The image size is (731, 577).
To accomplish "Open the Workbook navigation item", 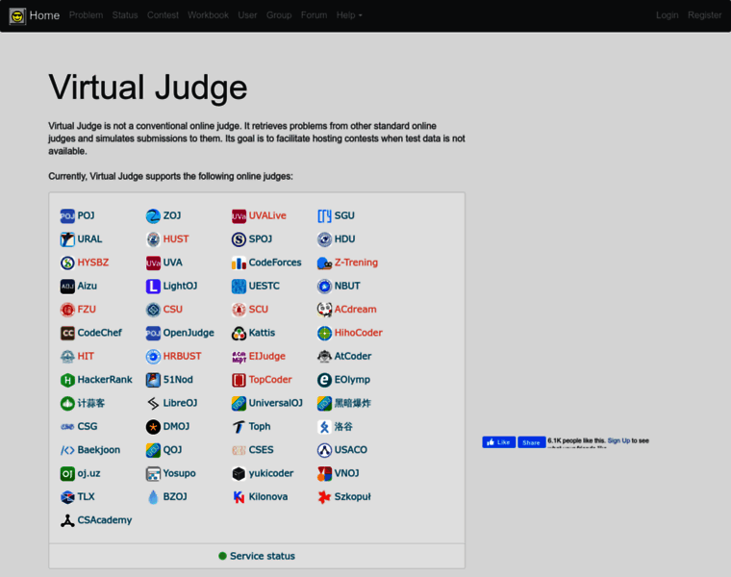I will point(208,15).
